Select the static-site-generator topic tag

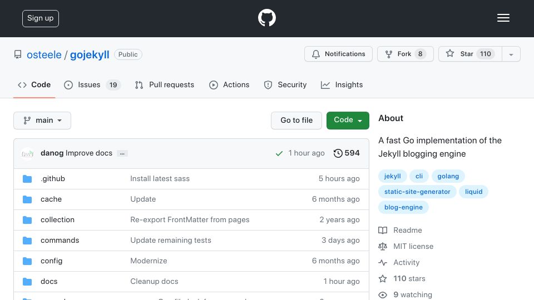pyautogui.click(x=417, y=192)
